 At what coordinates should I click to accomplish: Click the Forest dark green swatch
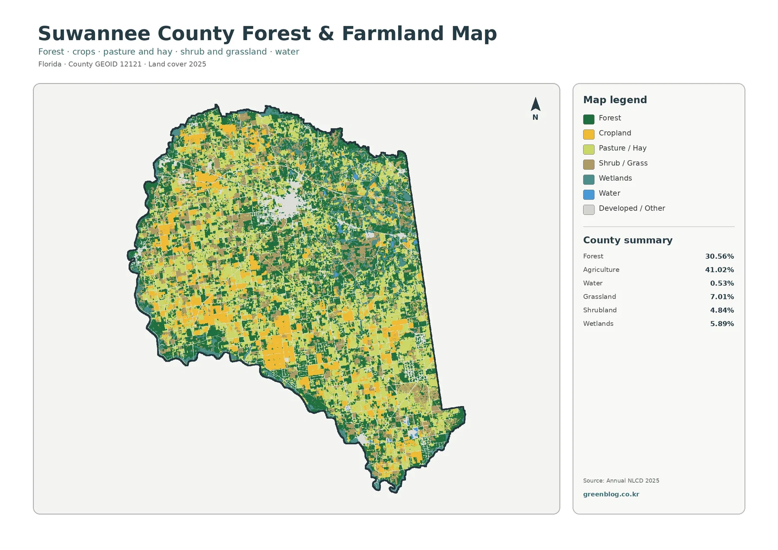pos(589,119)
